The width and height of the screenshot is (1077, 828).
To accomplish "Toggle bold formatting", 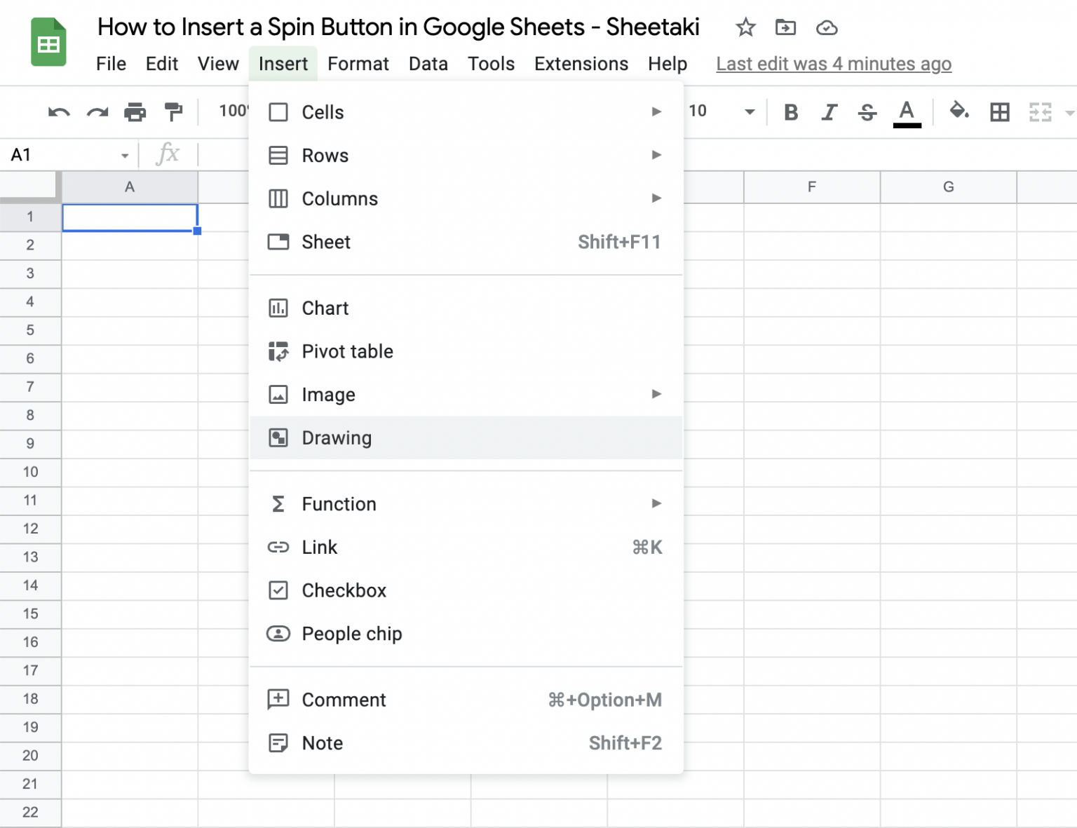I will (x=791, y=111).
